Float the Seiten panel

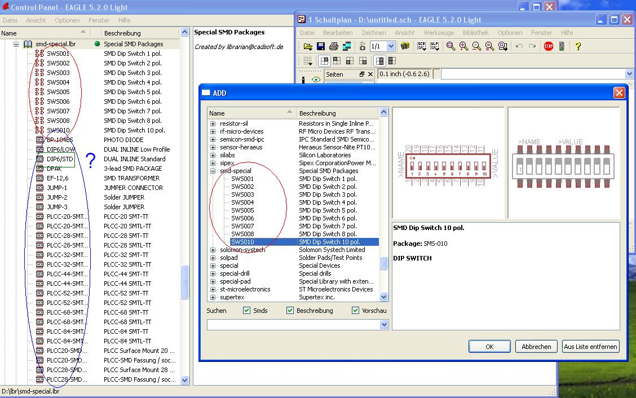pyautogui.click(x=362, y=74)
